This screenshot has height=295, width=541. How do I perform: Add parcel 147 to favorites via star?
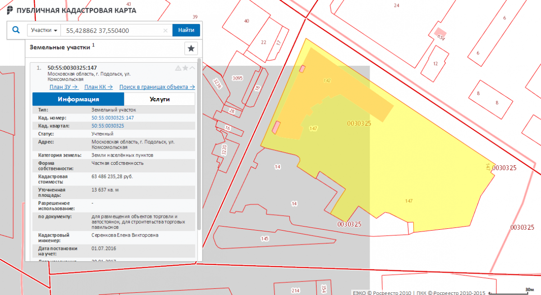[x=185, y=68]
